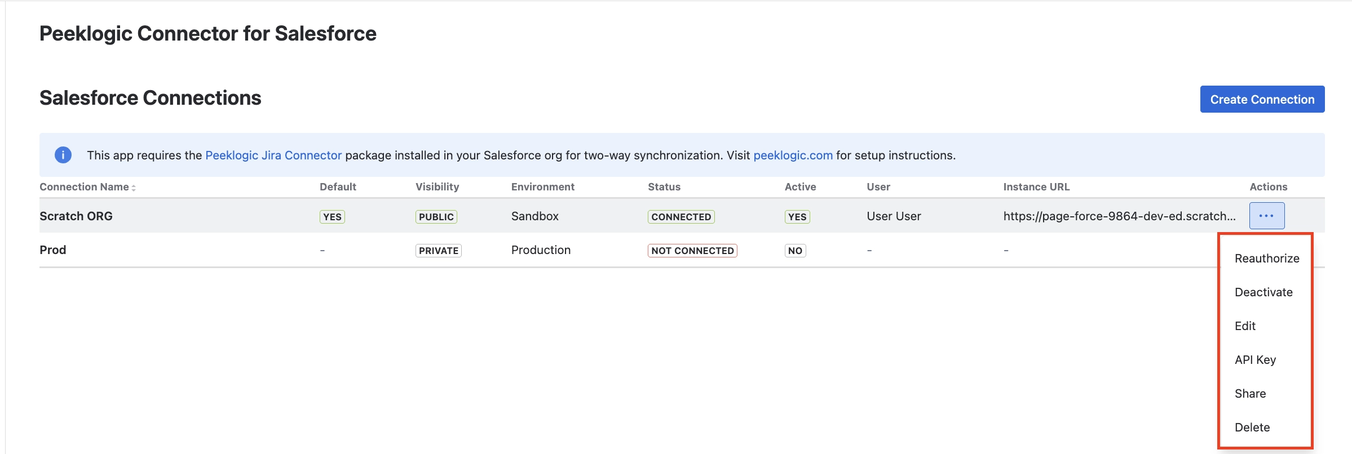Screen dimensions: 1352x454
Task: Click the PUBLIC visibility badge
Action: point(436,217)
